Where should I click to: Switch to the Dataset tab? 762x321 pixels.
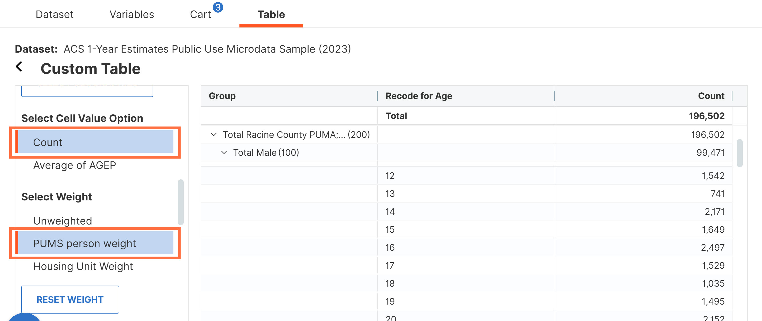[54, 14]
